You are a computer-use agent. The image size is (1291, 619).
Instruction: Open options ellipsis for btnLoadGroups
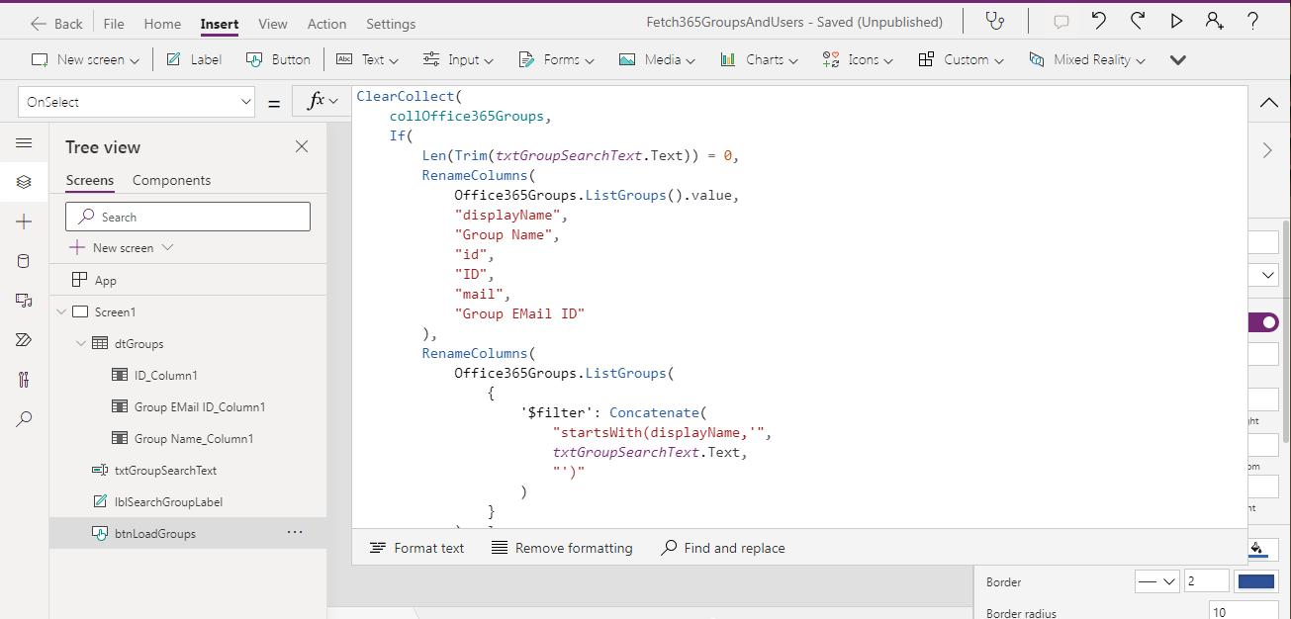tap(295, 533)
